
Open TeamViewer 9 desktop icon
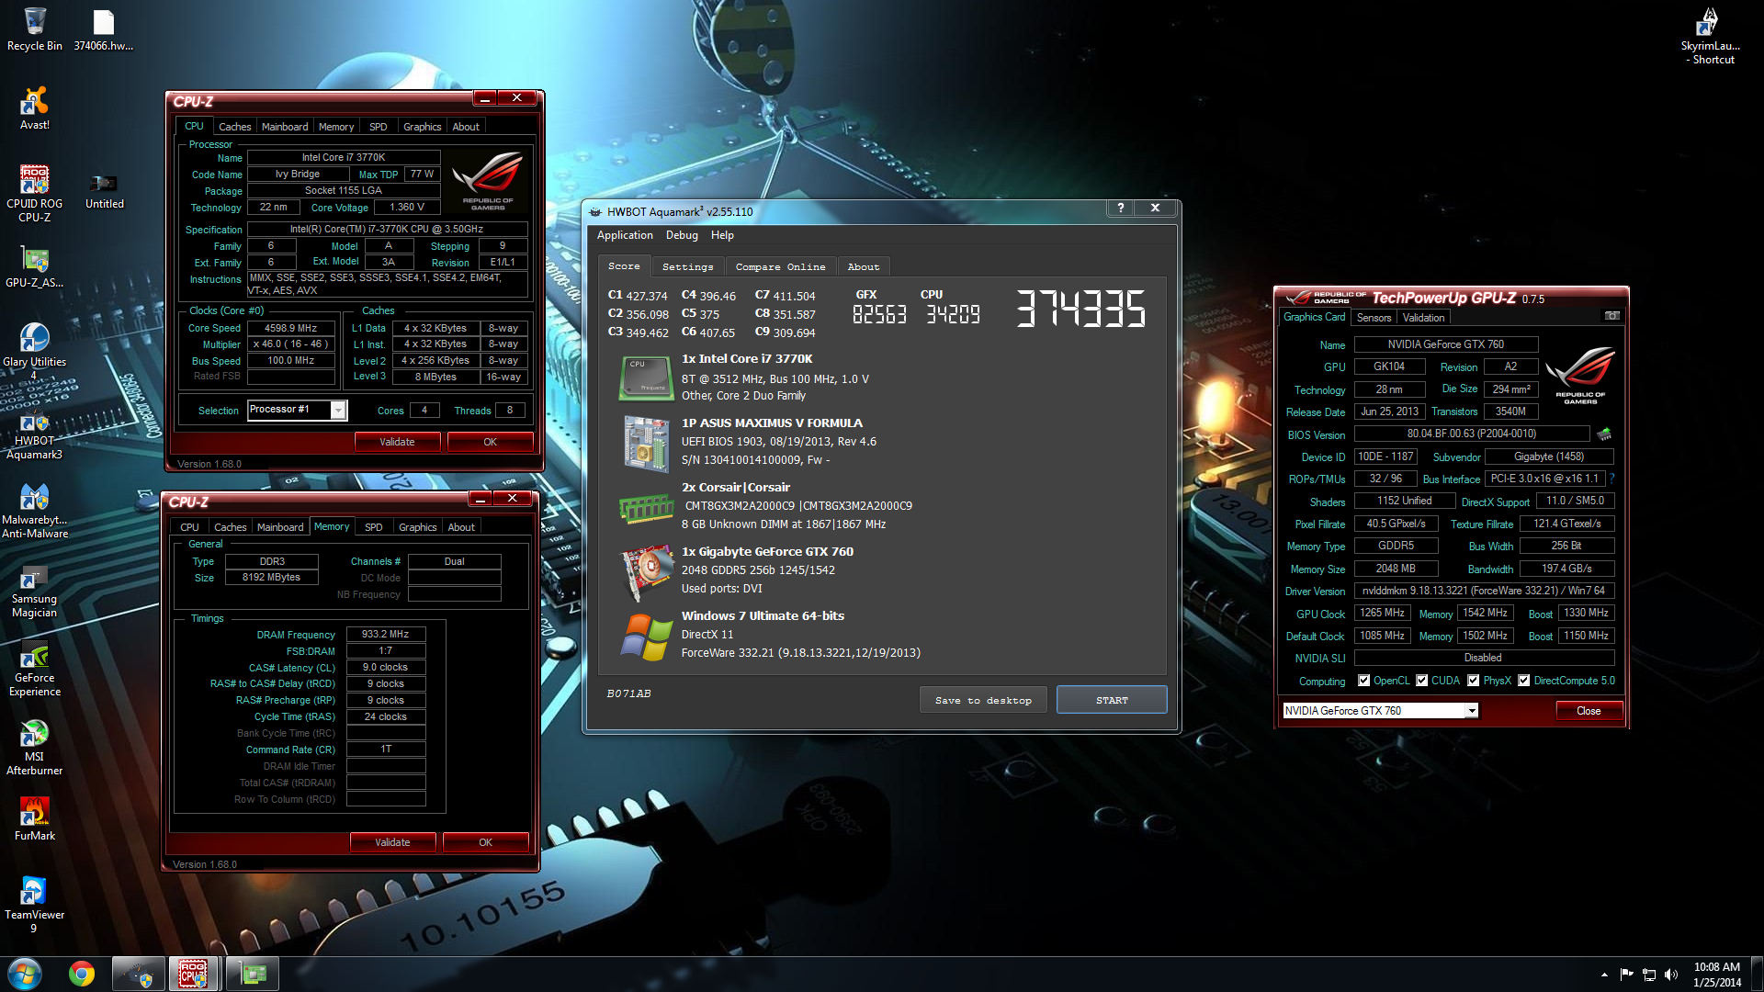pos(34,905)
